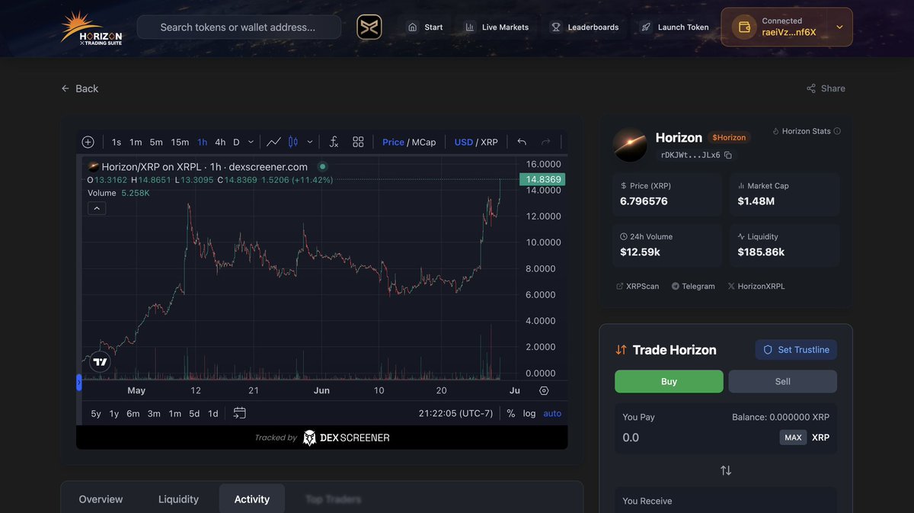Open chart axis settings gear icon
The width and height of the screenshot is (914, 513).
coord(544,390)
